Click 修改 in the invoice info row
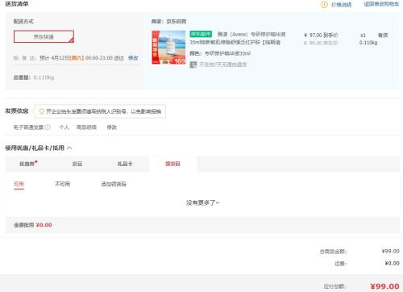Screen dimensions: 403x292 point(112,127)
